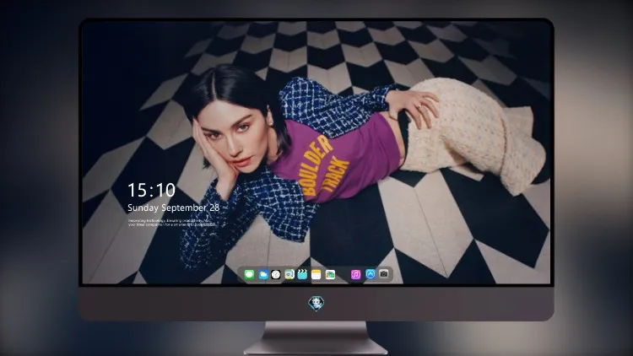Open the blue App Store icon

(x=371, y=274)
